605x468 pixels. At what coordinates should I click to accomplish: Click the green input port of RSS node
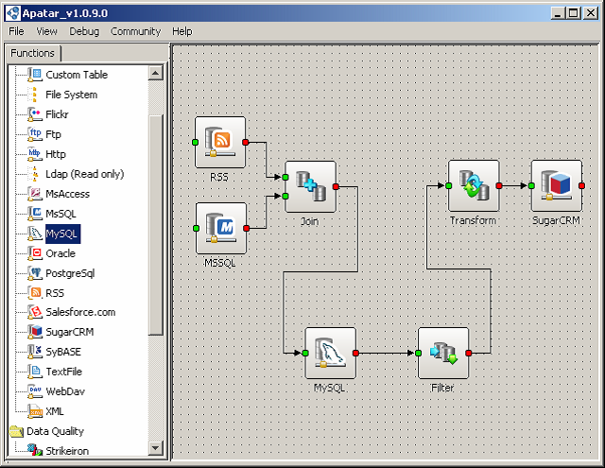[x=196, y=143]
